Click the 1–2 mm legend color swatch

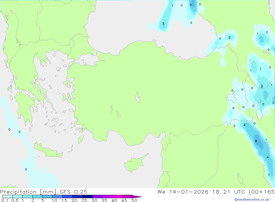tap(28, 196)
